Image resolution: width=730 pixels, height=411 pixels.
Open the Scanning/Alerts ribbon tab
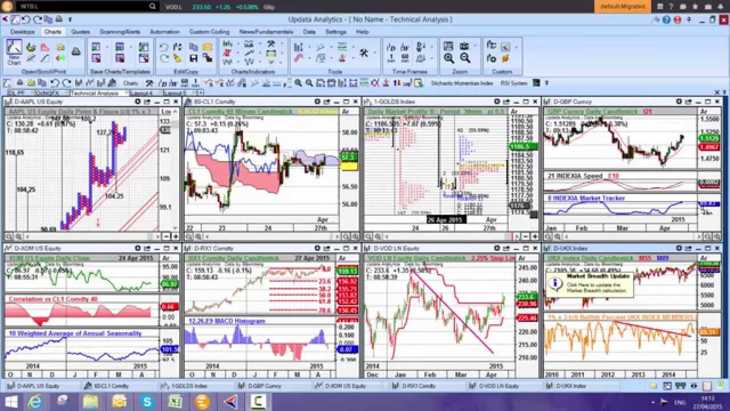pos(120,32)
